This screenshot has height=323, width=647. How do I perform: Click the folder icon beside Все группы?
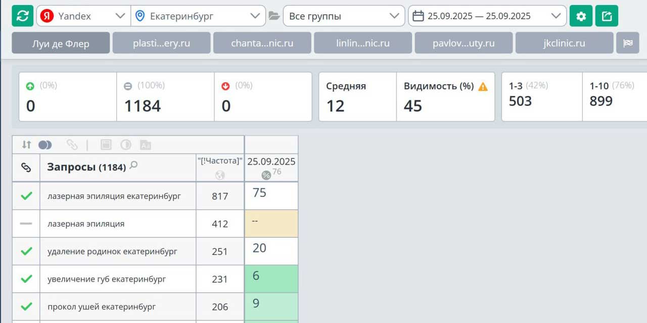click(274, 16)
